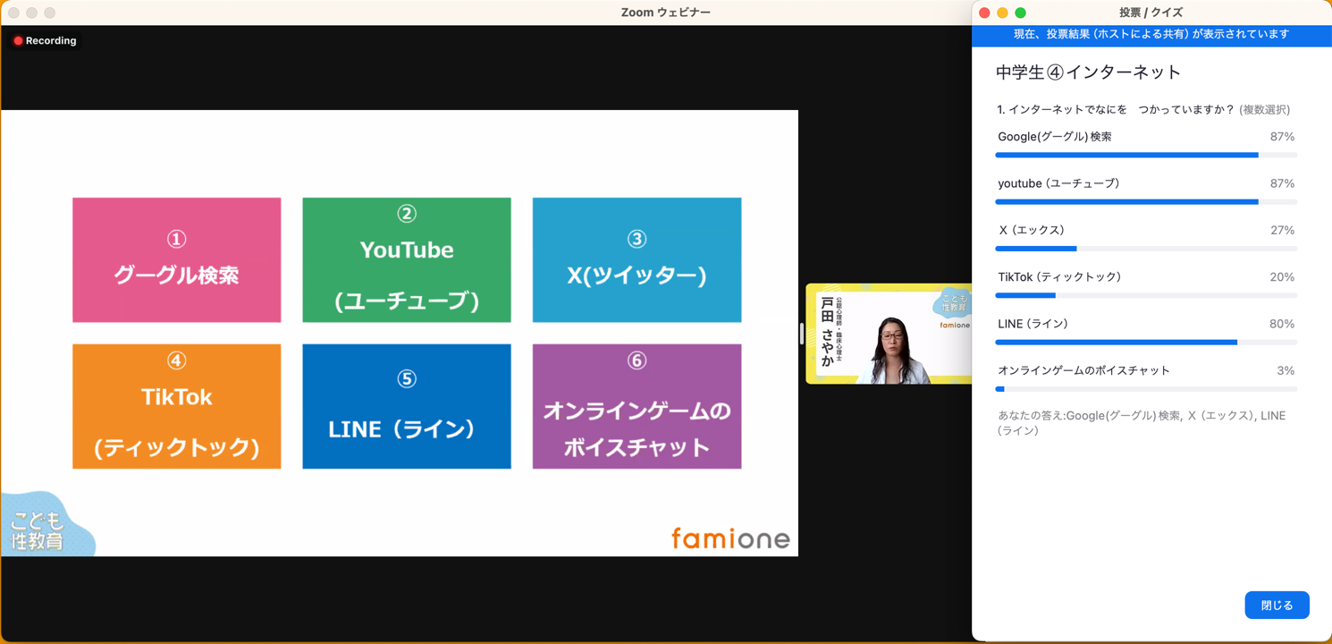Viewport: 1332px width, 644px height.
Task: Click the speaker video thumbnail of 戸田さやか
Action: (889, 334)
